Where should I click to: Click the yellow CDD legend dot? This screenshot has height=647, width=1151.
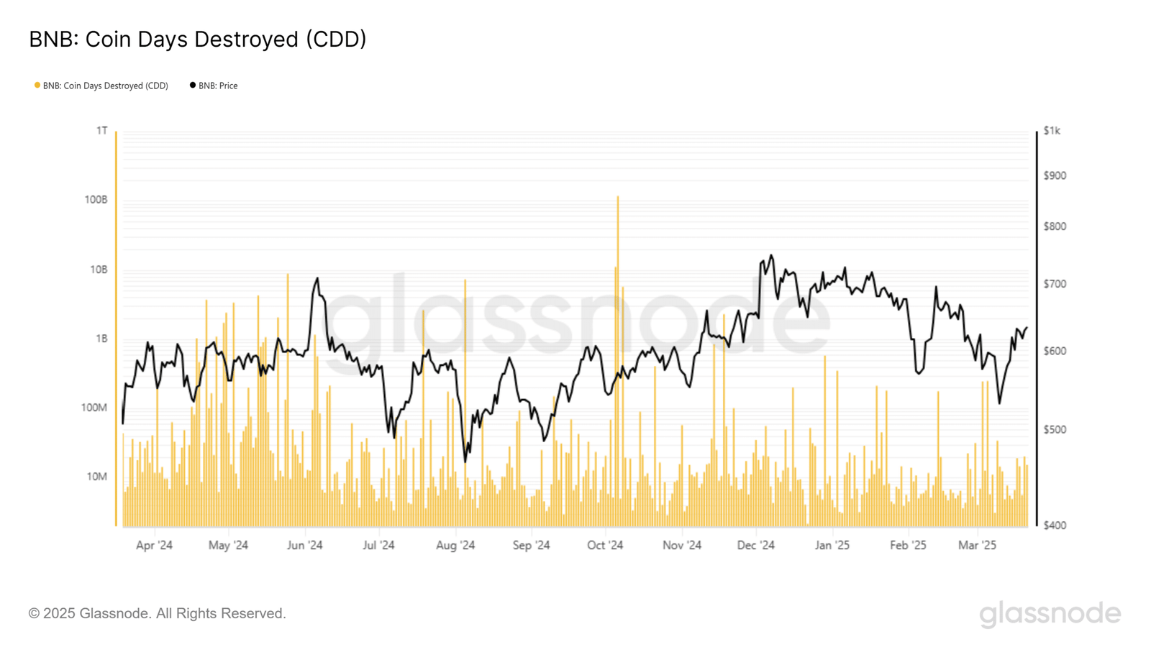click(37, 86)
